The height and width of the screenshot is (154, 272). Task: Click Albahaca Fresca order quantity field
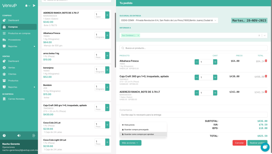pos(206,62)
